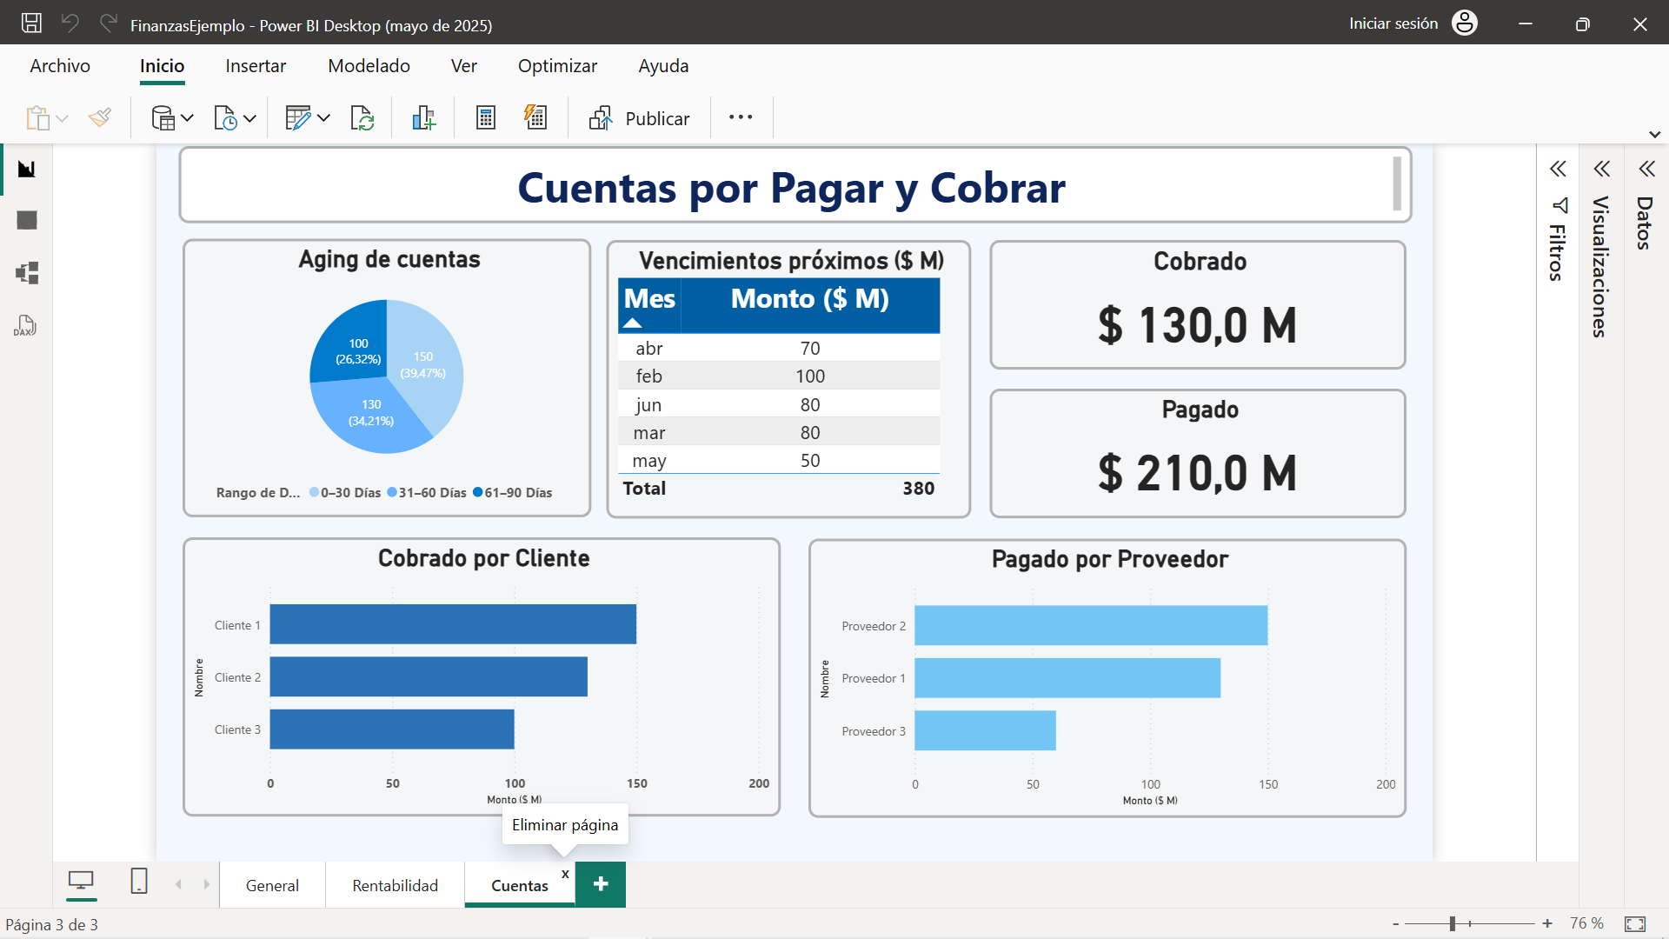
Task: Open the Table view icon in sidebar
Action: pos(27,221)
